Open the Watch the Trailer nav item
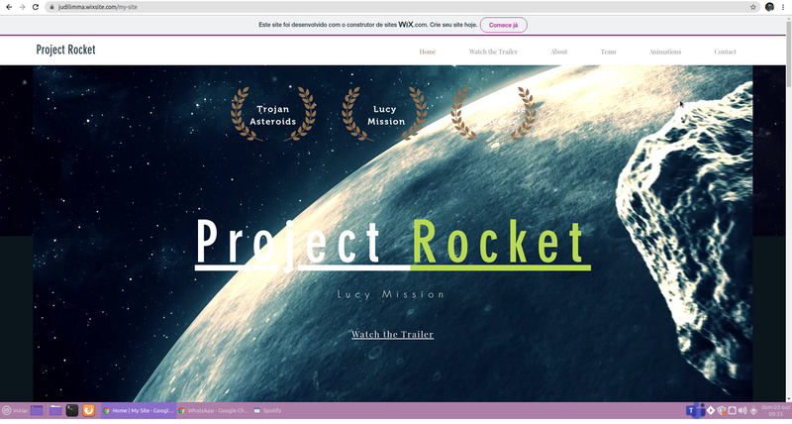Image resolution: width=792 pixels, height=424 pixels. point(493,52)
